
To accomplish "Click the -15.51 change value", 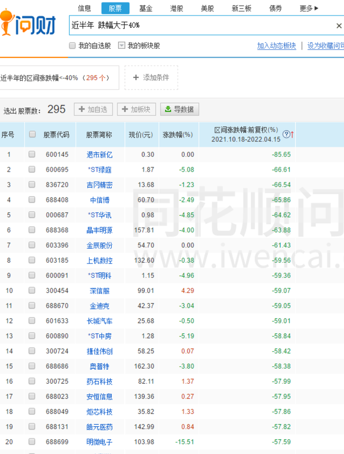I will coord(184,442).
